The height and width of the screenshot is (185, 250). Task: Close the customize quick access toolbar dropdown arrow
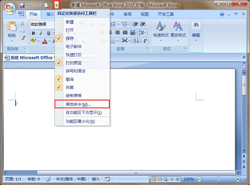(x=57, y=5)
